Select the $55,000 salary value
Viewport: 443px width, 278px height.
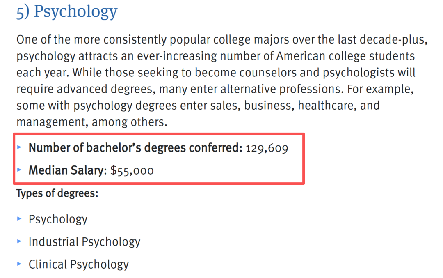click(132, 170)
